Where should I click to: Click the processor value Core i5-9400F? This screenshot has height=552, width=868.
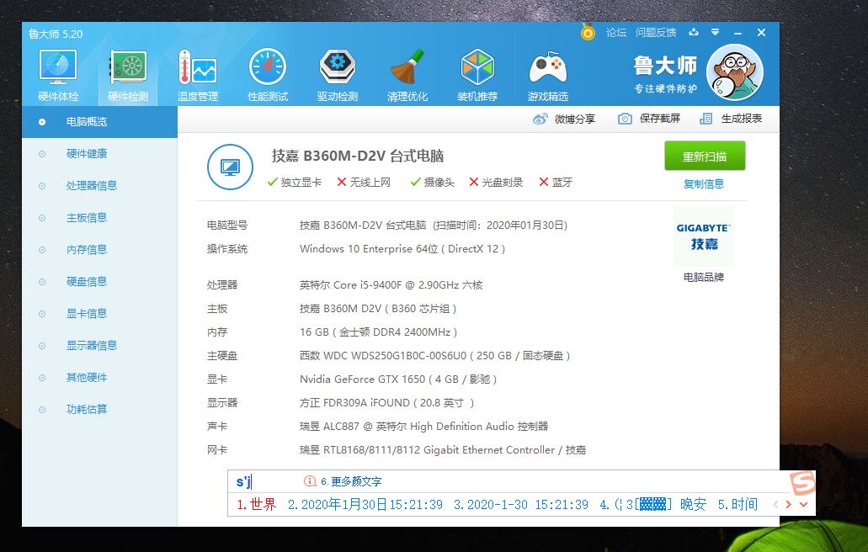pyautogui.click(x=391, y=285)
